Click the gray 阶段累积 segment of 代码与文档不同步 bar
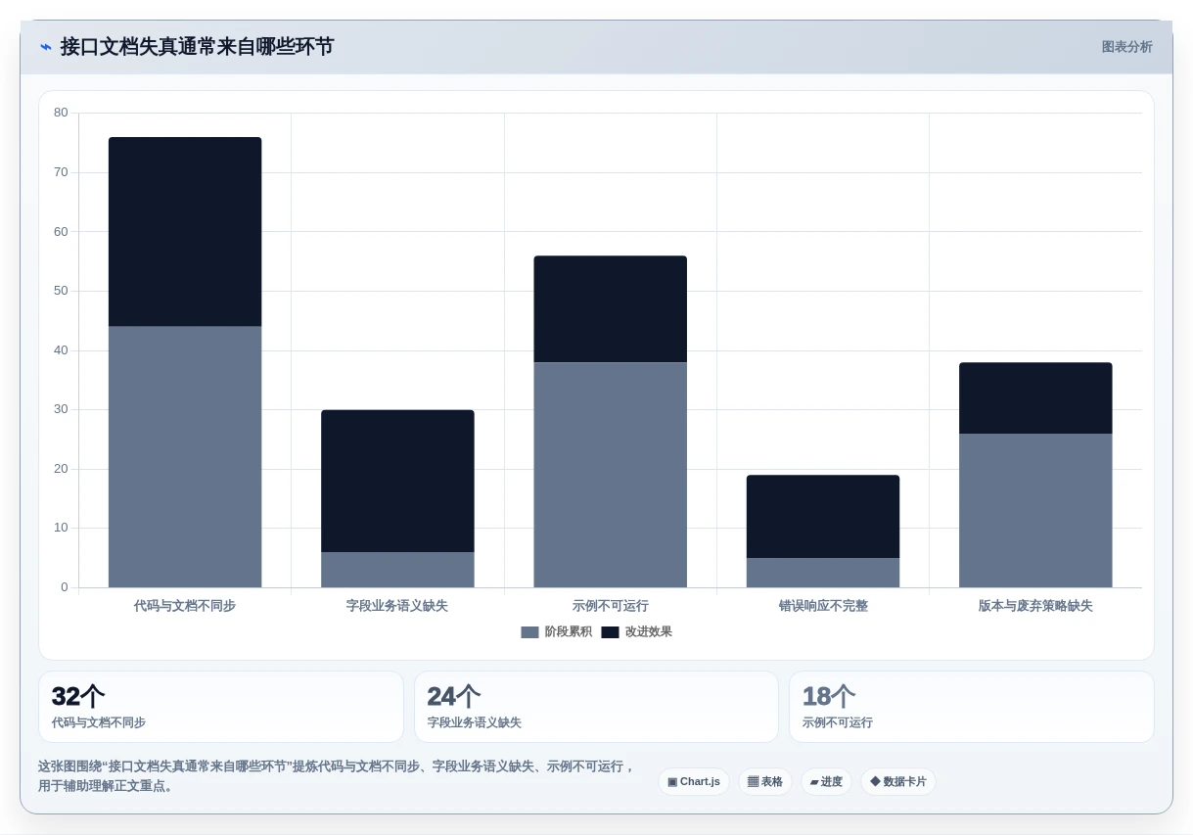Screen dimensions: 1193x835 pyautogui.click(x=185, y=457)
